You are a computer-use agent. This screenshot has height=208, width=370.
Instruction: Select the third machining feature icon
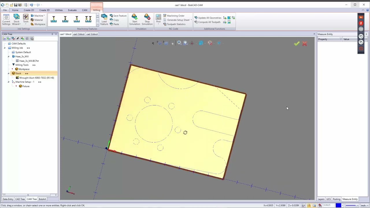(x=77, y=19)
